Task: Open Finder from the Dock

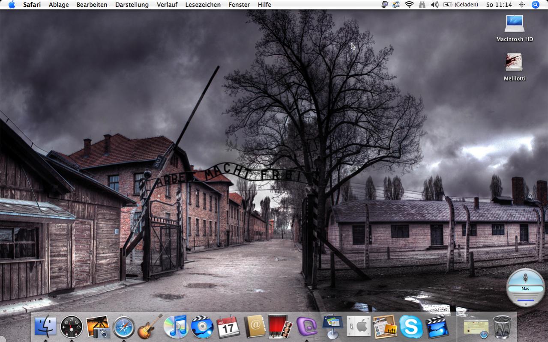Action: pos(45,327)
